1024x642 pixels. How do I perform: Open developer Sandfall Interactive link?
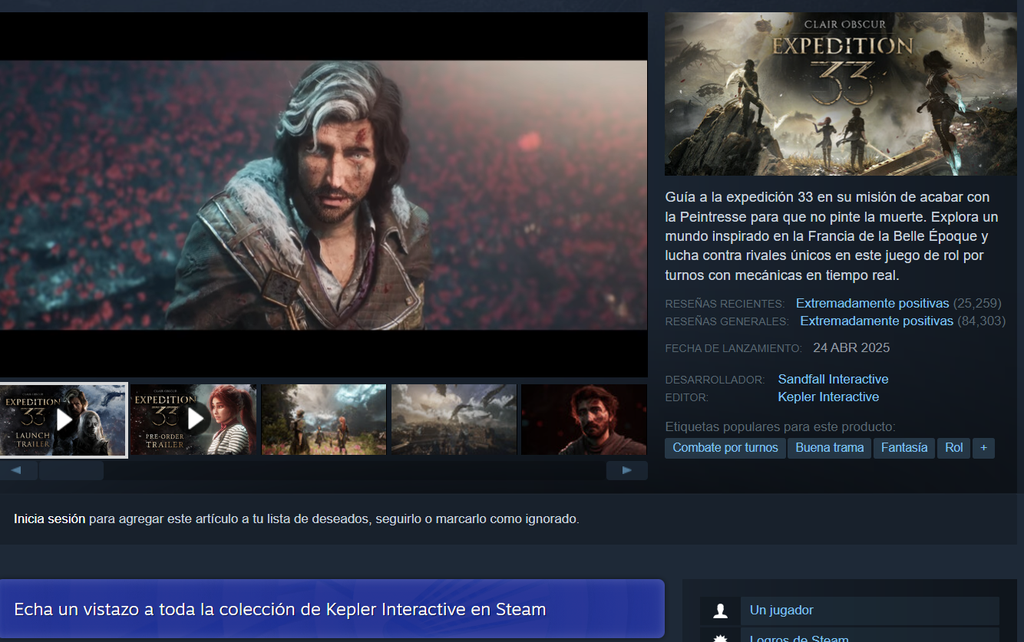833,379
